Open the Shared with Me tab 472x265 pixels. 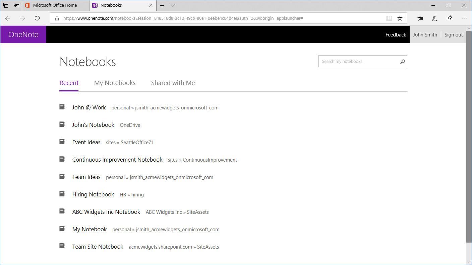click(x=173, y=83)
